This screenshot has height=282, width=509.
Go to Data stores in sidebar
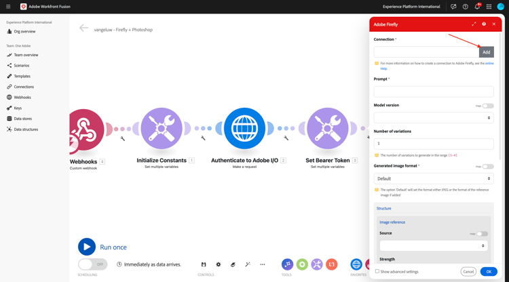[22, 119]
